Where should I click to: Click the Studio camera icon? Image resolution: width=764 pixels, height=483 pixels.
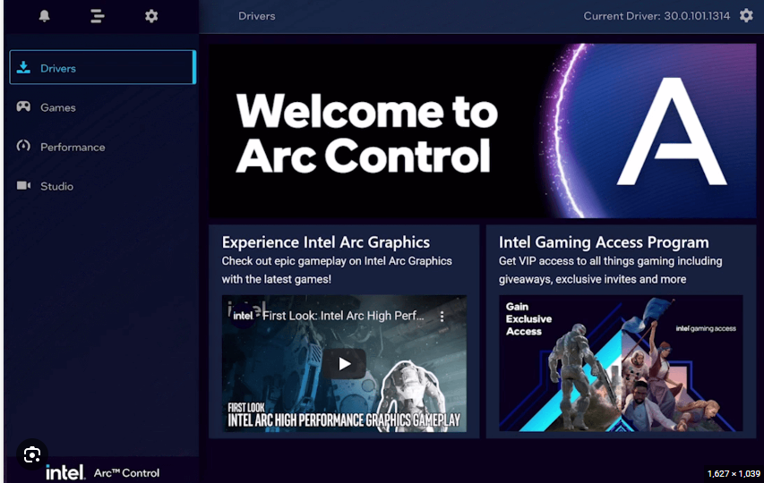tap(23, 185)
